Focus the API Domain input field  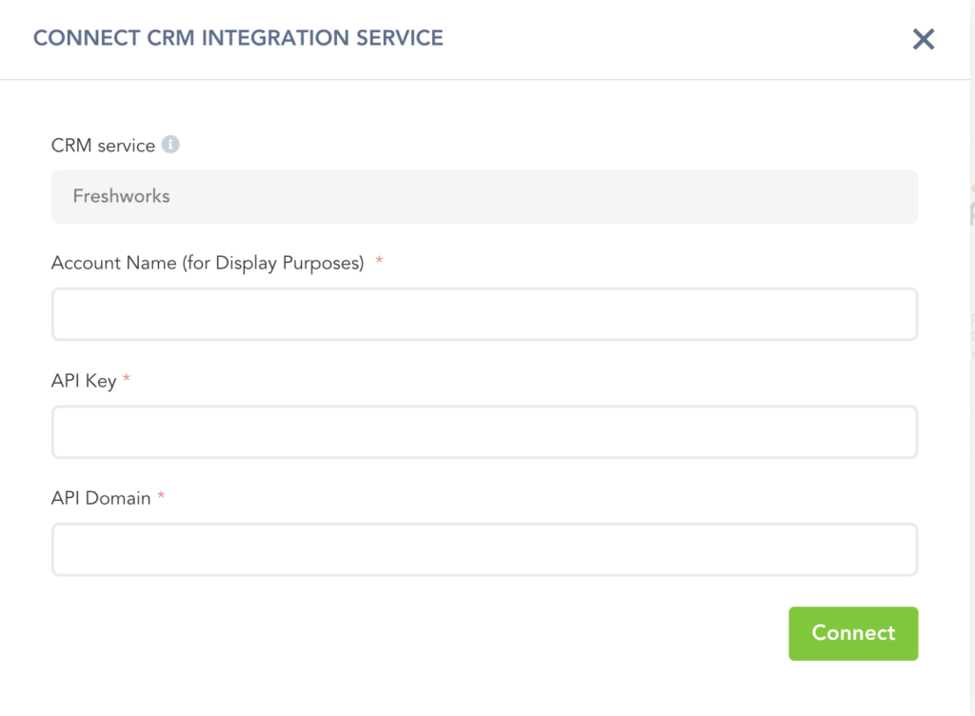click(485, 549)
